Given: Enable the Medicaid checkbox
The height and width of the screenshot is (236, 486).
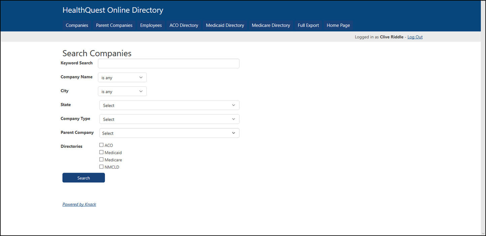Looking at the screenshot, I should [x=101, y=153].
